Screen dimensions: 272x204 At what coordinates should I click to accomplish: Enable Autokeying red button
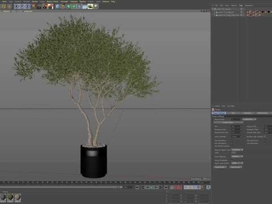pyautogui.click(x=176, y=188)
